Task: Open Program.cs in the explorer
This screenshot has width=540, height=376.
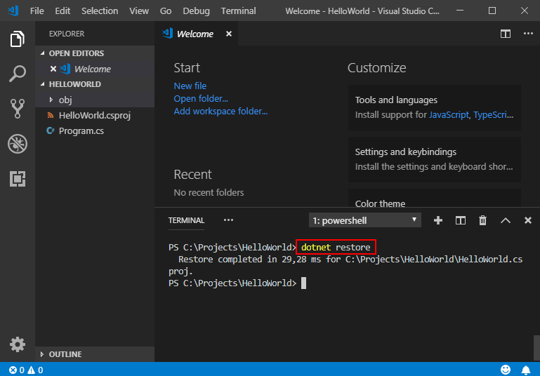Action: tap(81, 130)
